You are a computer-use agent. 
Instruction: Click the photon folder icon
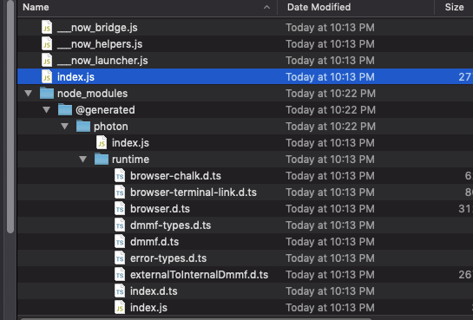83,127
